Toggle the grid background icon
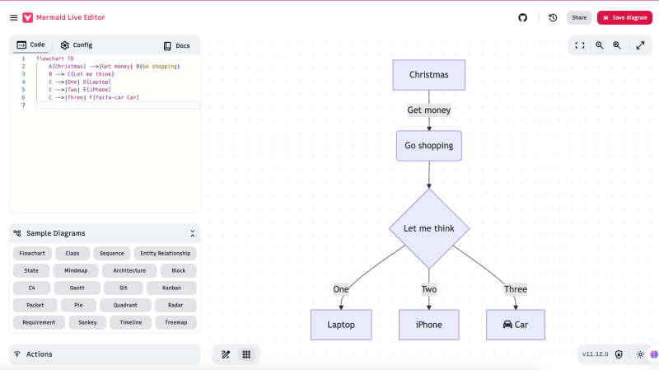Screen dimensions: 659x370 pos(246,354)
